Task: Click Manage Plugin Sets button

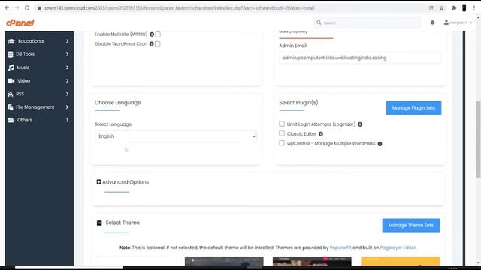Action: pos(413,108)
